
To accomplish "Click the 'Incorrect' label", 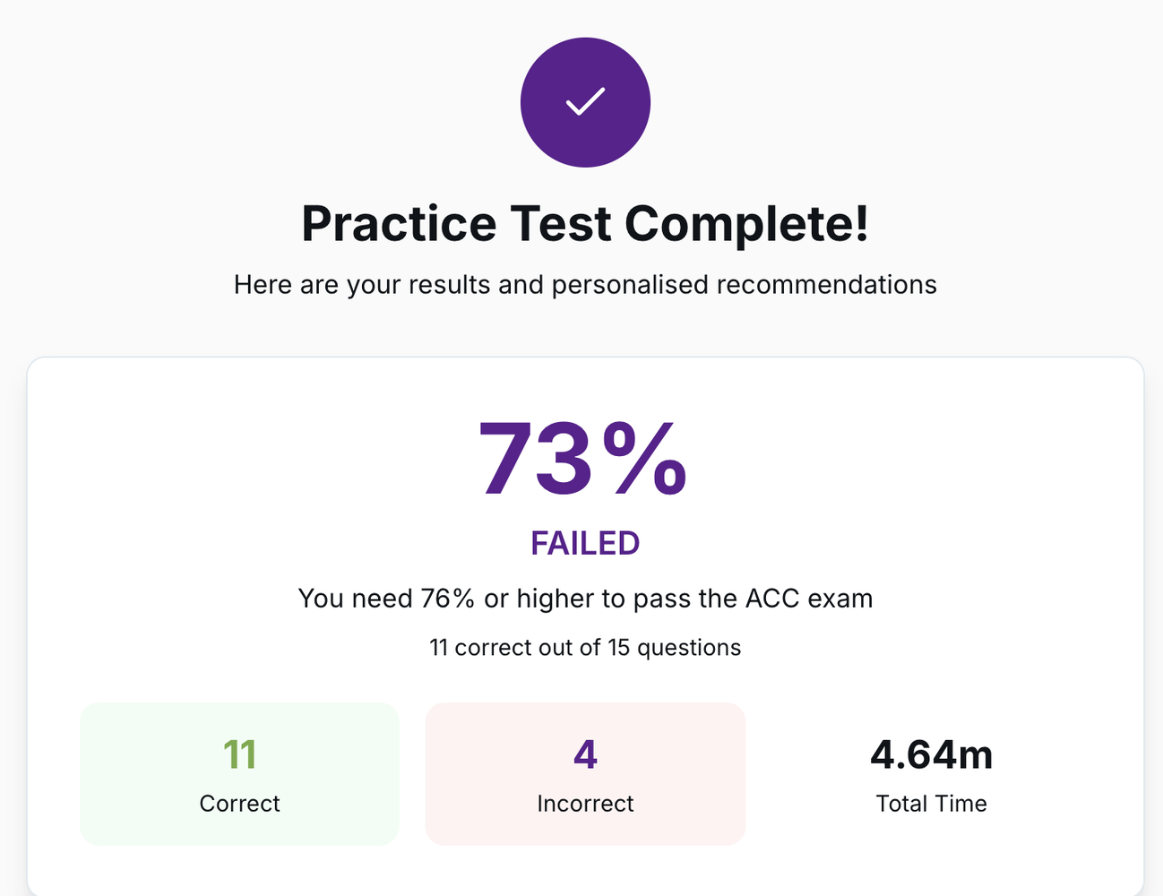I will 585,804.
